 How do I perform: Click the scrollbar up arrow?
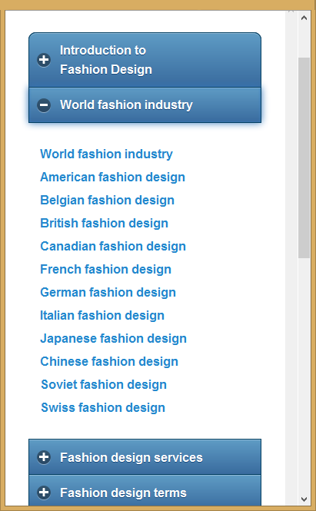point(304,18)
